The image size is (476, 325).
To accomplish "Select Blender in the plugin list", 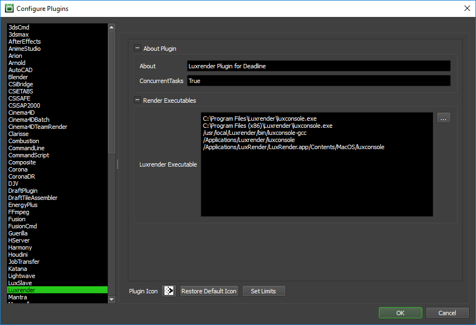I will click(x=18, y=77).
